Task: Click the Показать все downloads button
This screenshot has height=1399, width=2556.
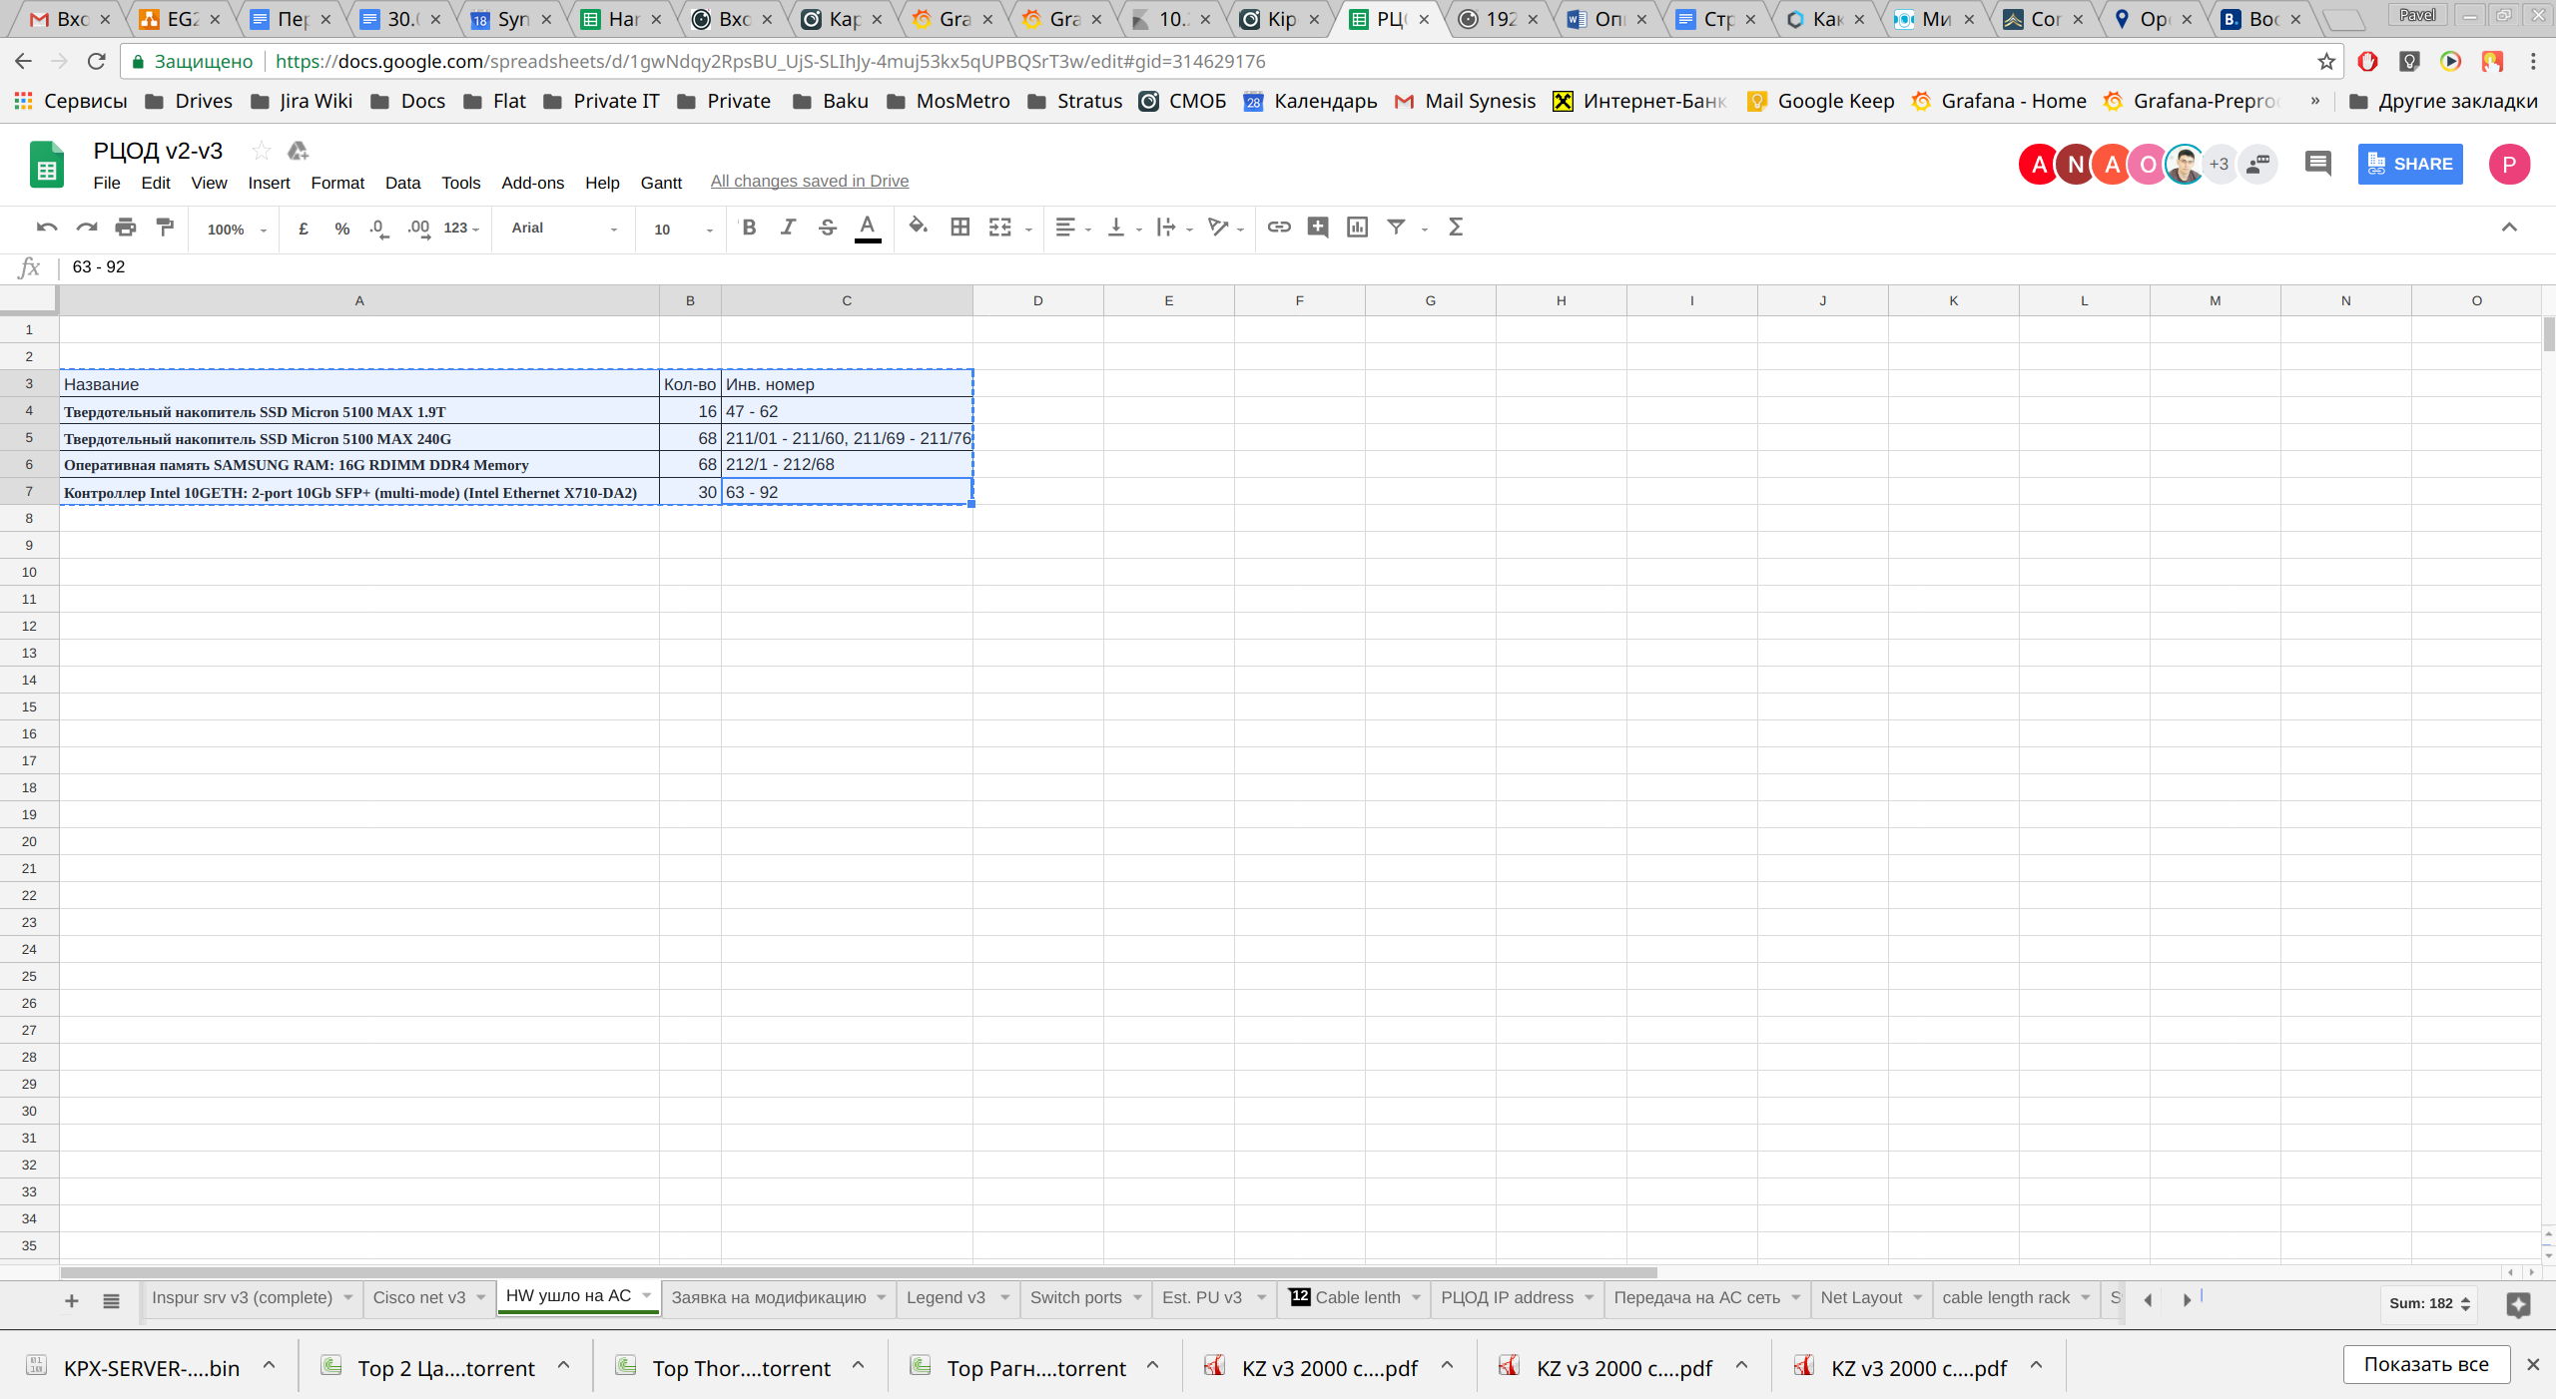Action: coord(2425,1364)
